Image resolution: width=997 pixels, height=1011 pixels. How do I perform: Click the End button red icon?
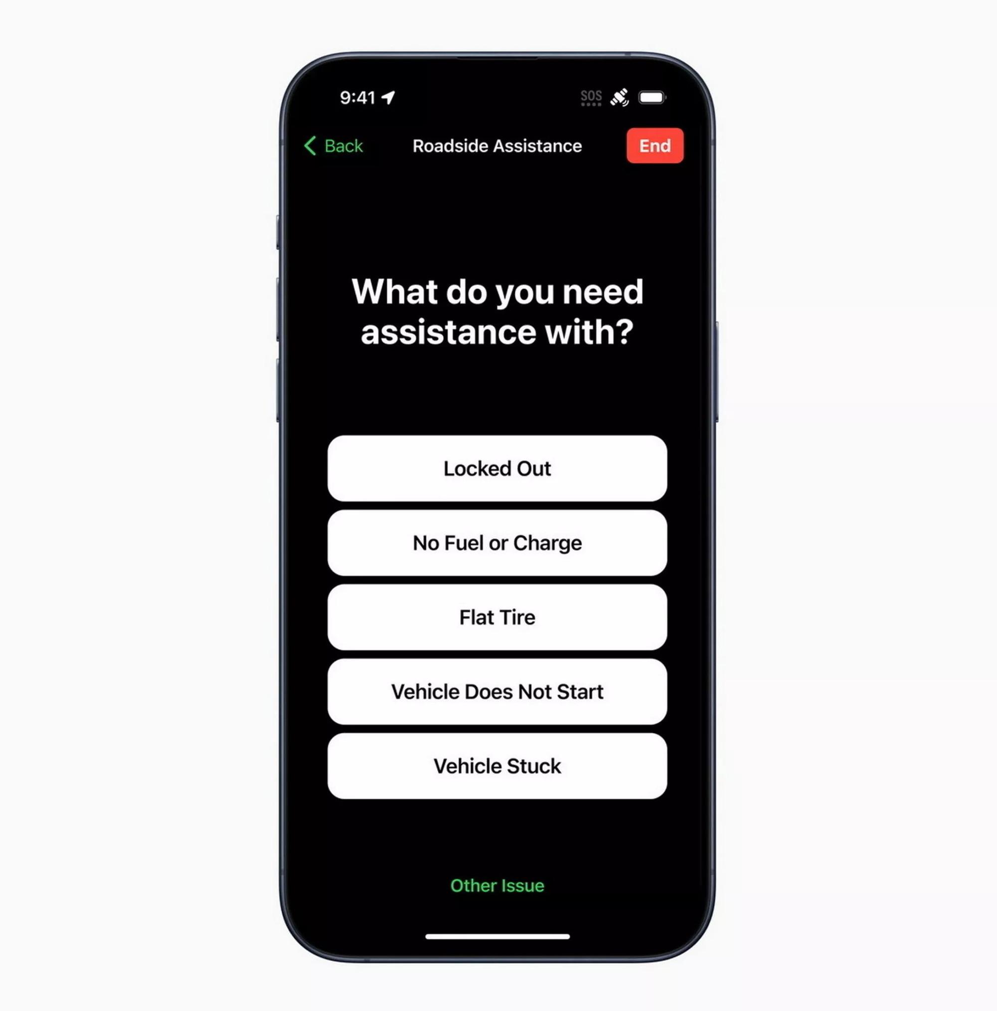(656, 146)
